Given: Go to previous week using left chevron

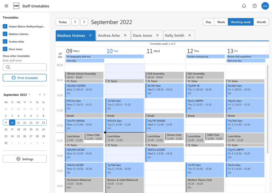Looking at the screenshot, I should coord(75,22).
